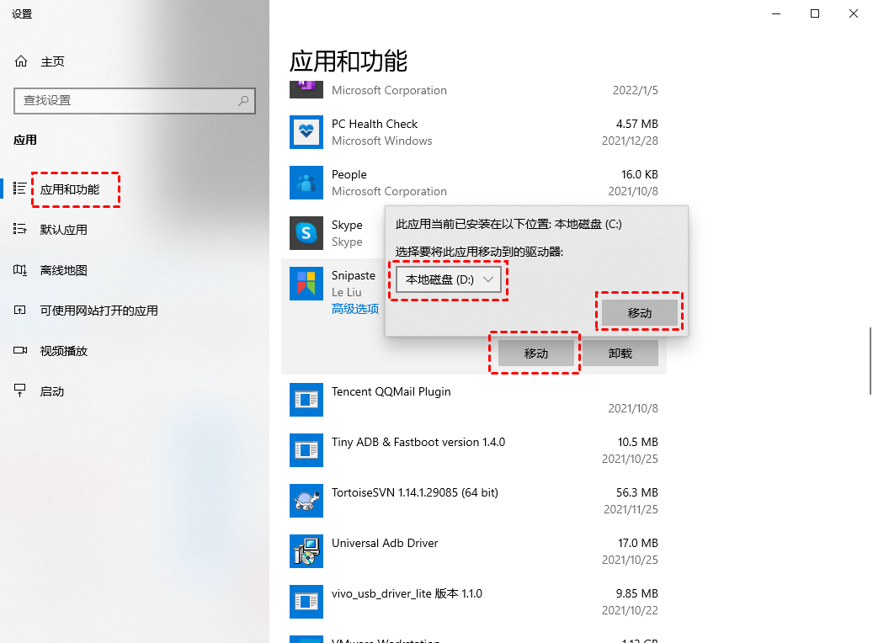Viewport: 873px width, 643px height.
Task: Click the 设置 window title text
Action: click(22, 14)
